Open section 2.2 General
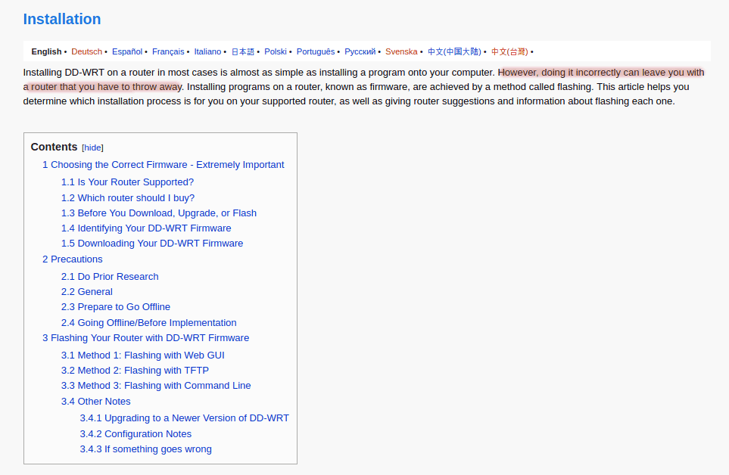Viewport: 729px width, 475px height. click(87, 292)
